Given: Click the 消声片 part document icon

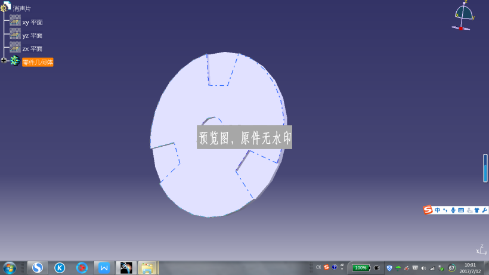Looking at the screenshot, I should pyautogui.click(x=5, y=6).
